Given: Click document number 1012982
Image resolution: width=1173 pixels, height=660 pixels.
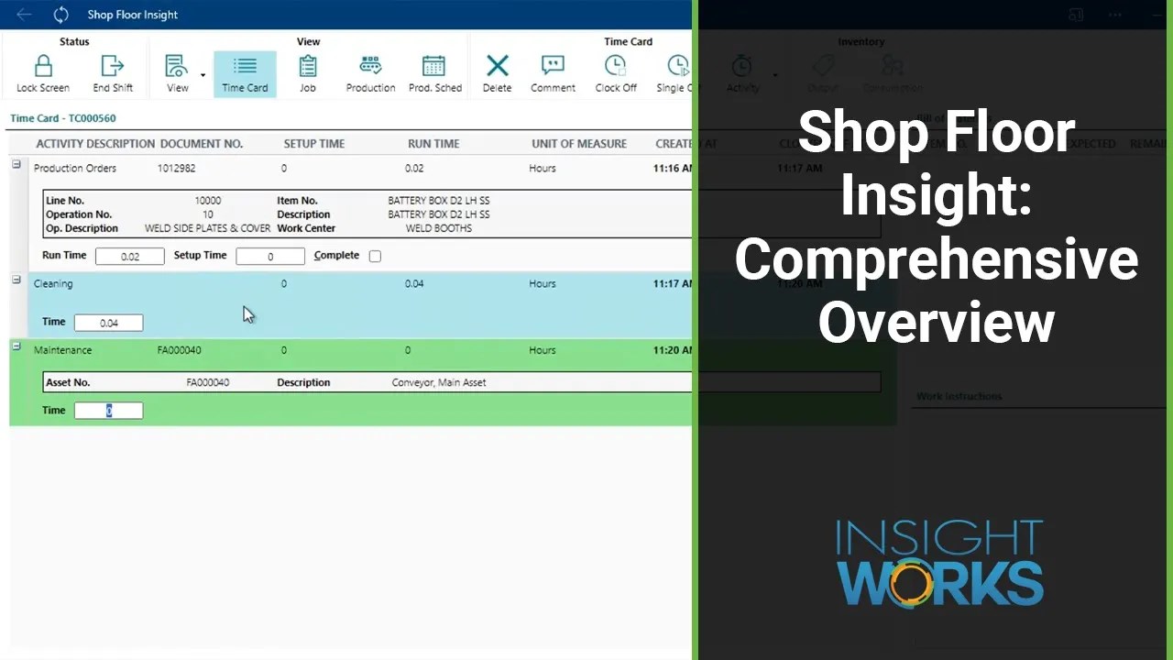Looking at the screenshot, I should (176, 169).
